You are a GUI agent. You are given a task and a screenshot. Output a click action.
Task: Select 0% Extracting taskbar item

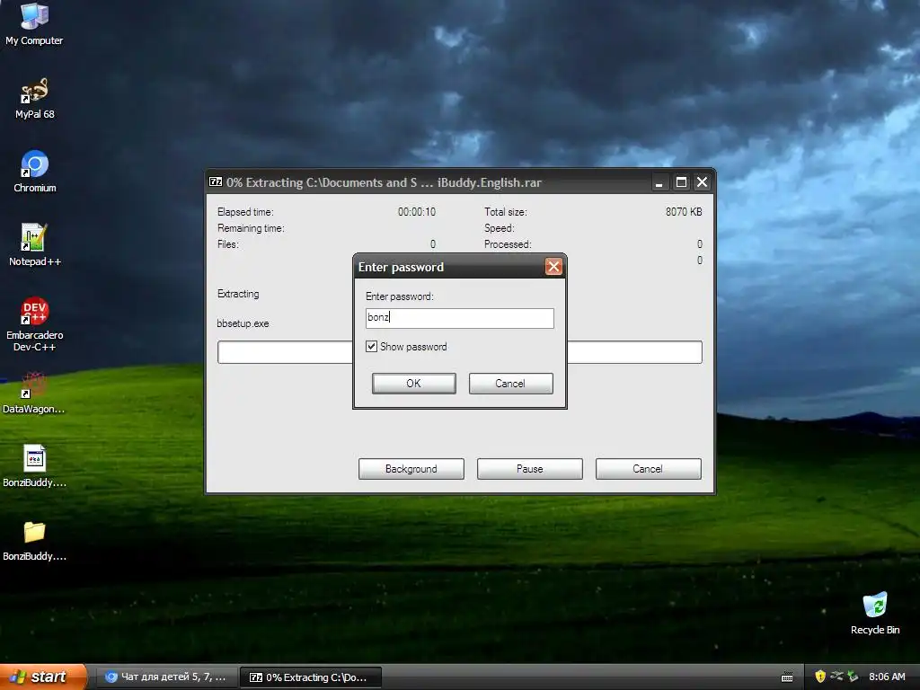[x=311, y=677]
